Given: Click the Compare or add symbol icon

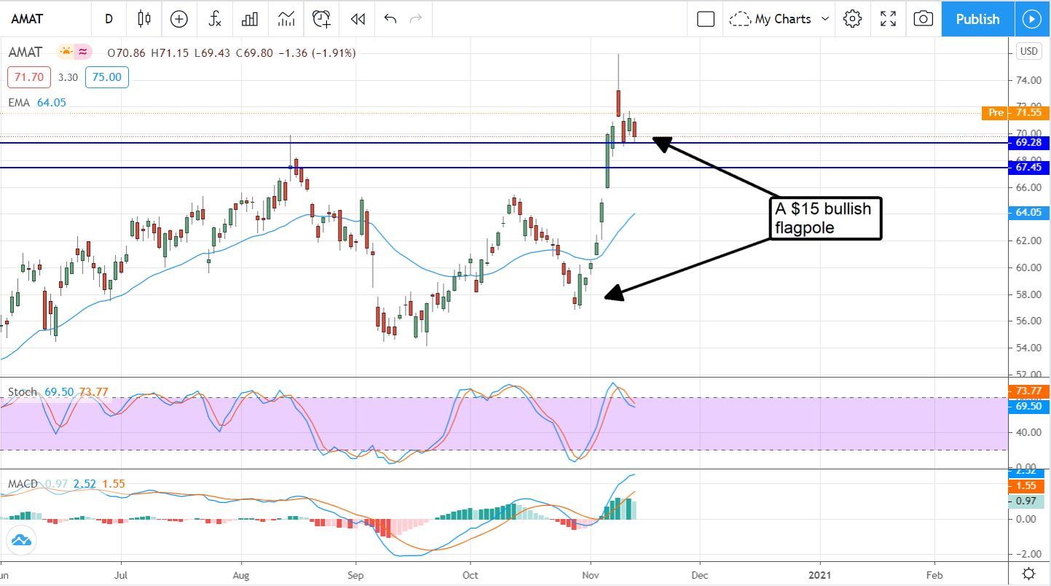Looking at the screenshot, I should coord(179,19).
